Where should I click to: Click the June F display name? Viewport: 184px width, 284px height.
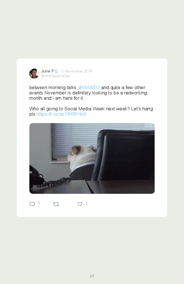click(47, 71)
